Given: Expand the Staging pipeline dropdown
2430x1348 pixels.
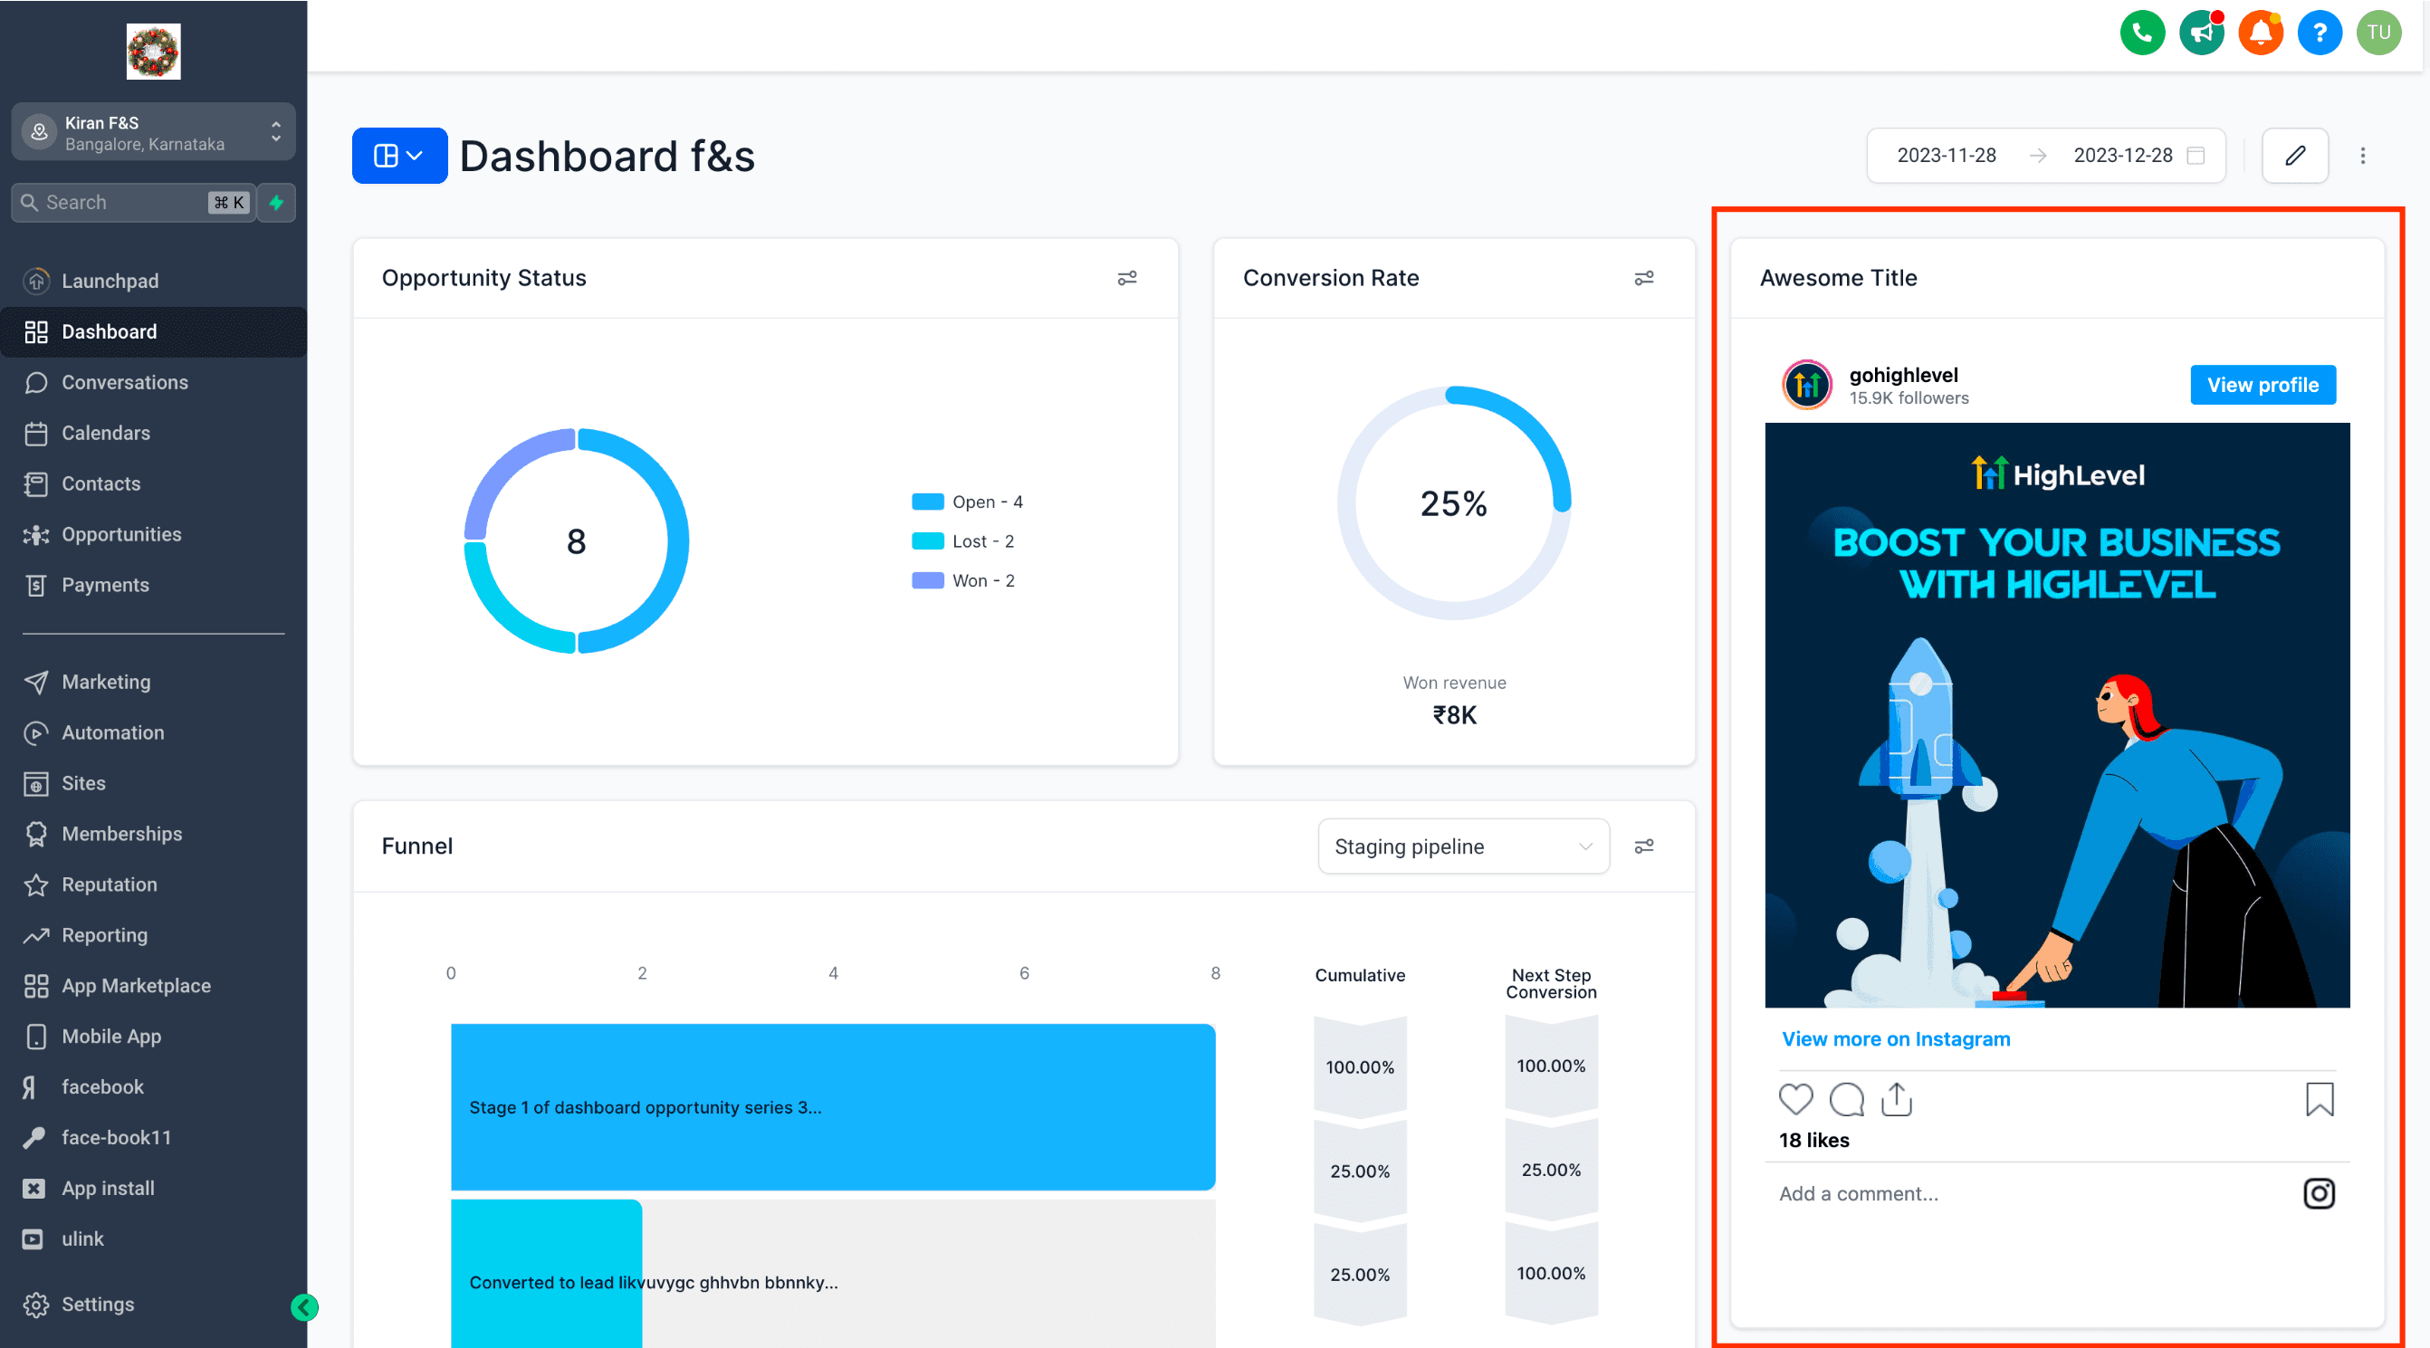Looking at the screenshot, I should click(1463, 847).
